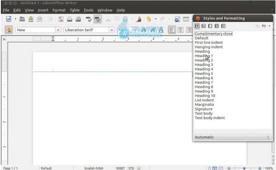Click the Open file folder icon
The width and height of the screenshot is (276, 170).
click(22, 19)
